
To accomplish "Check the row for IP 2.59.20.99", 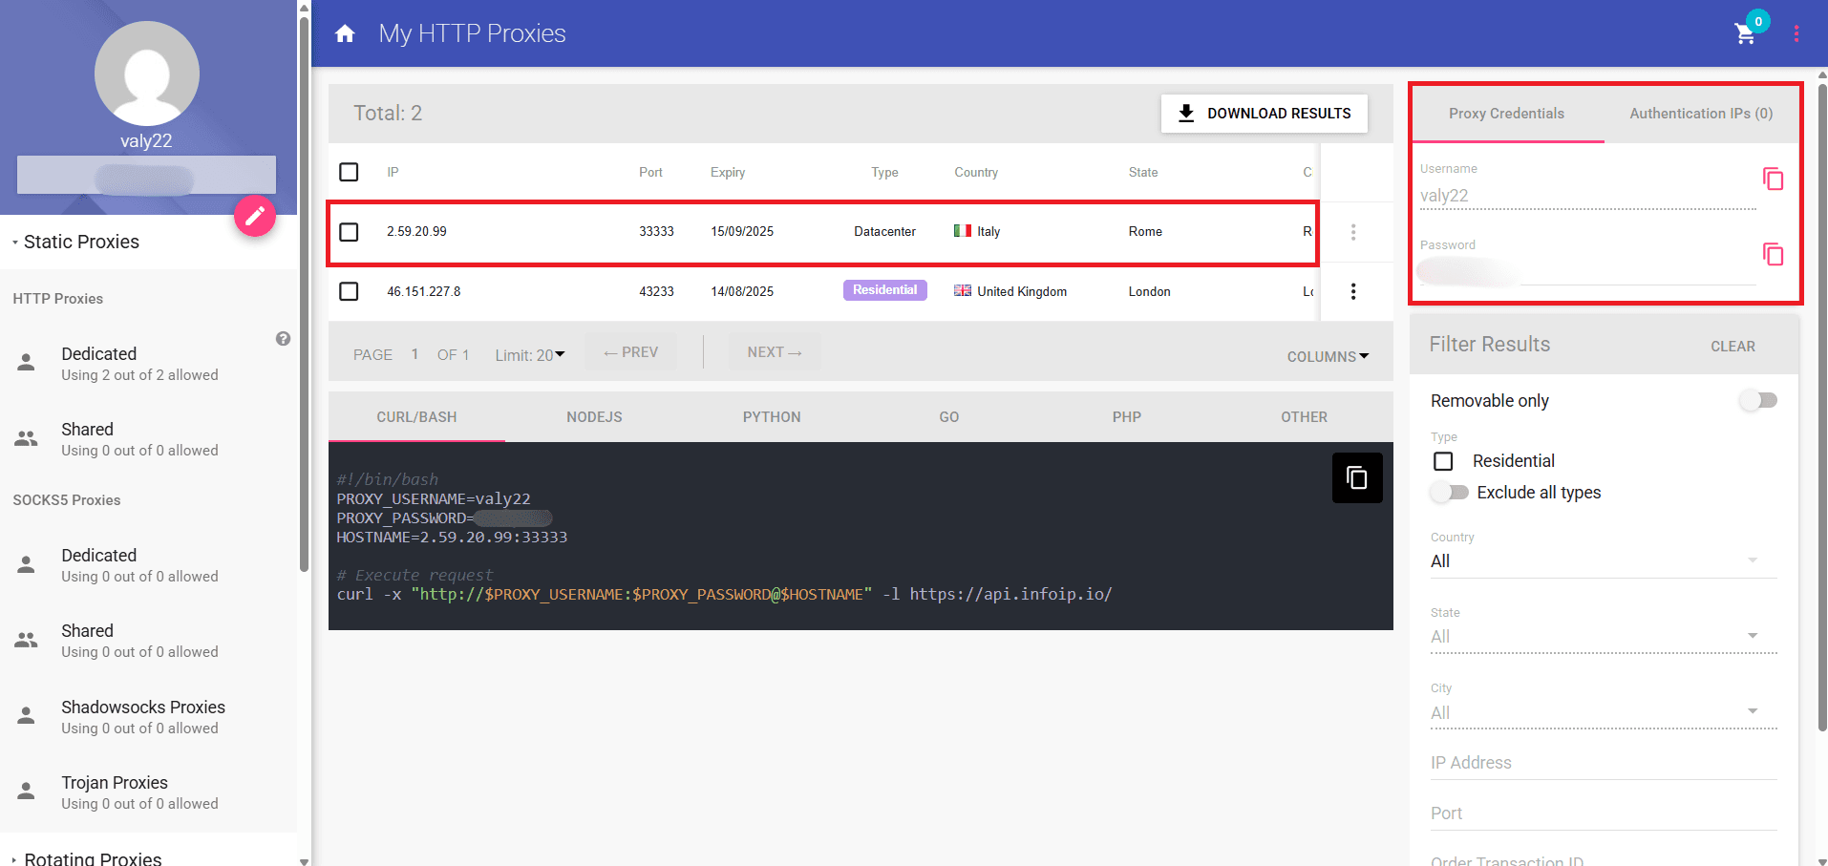I will pyautogui.click(x=349, y=231).
